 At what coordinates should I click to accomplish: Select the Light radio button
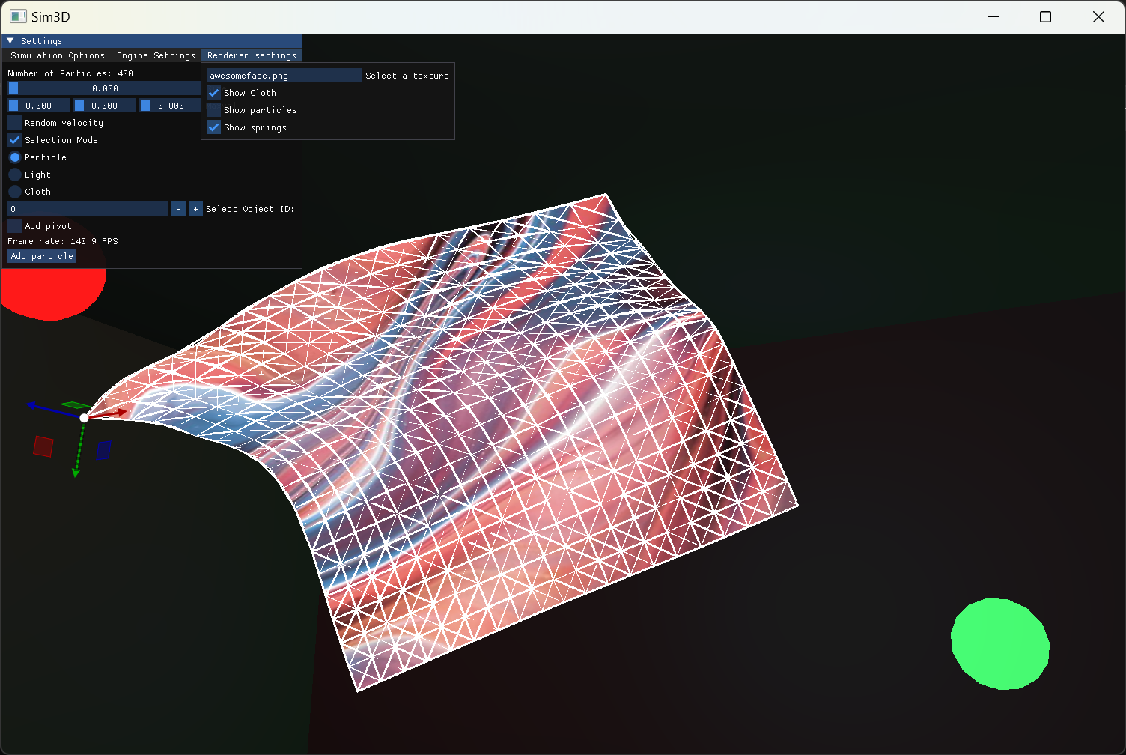pyautogui.click(x=15, y=175)
